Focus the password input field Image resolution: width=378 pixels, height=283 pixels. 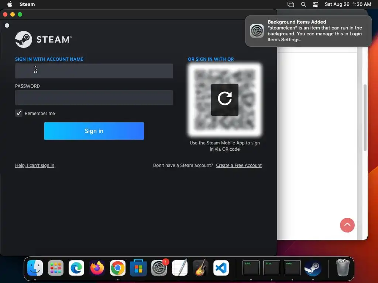[x=94, y=97]
